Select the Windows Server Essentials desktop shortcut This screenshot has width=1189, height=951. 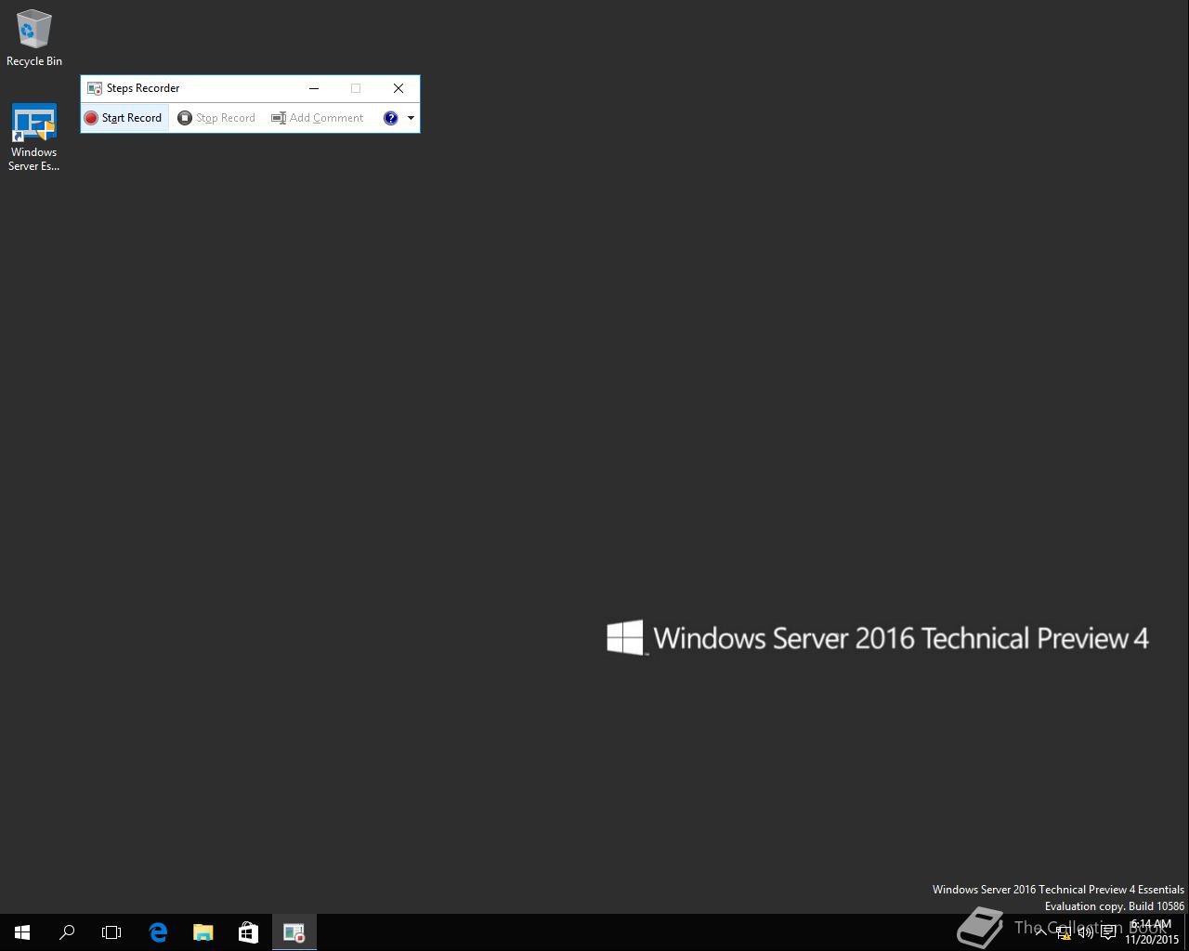coord(34,137)
